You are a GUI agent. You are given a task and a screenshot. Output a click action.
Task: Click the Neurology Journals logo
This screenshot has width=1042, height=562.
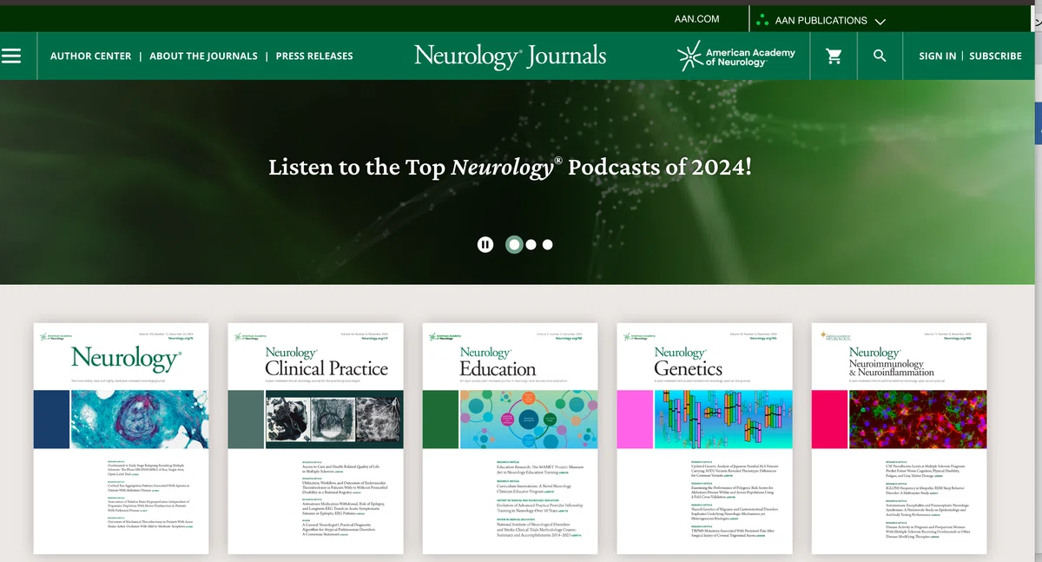[511, 56]
